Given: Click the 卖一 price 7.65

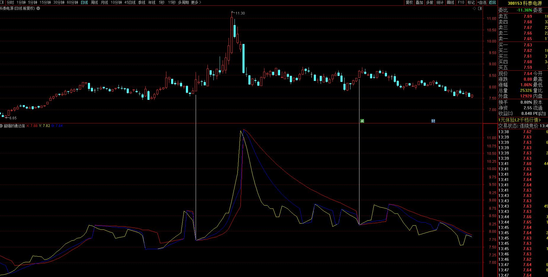Looking at the screenshot, I should point(528,39).
